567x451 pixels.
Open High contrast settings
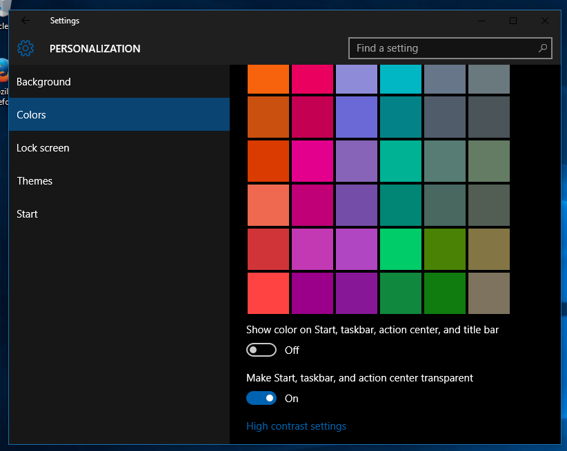click(x=296, y=426)
